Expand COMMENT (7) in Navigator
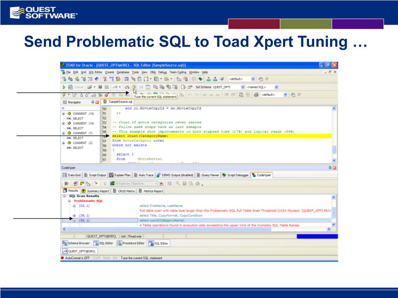The image size is (398, 298). [63, 133]
